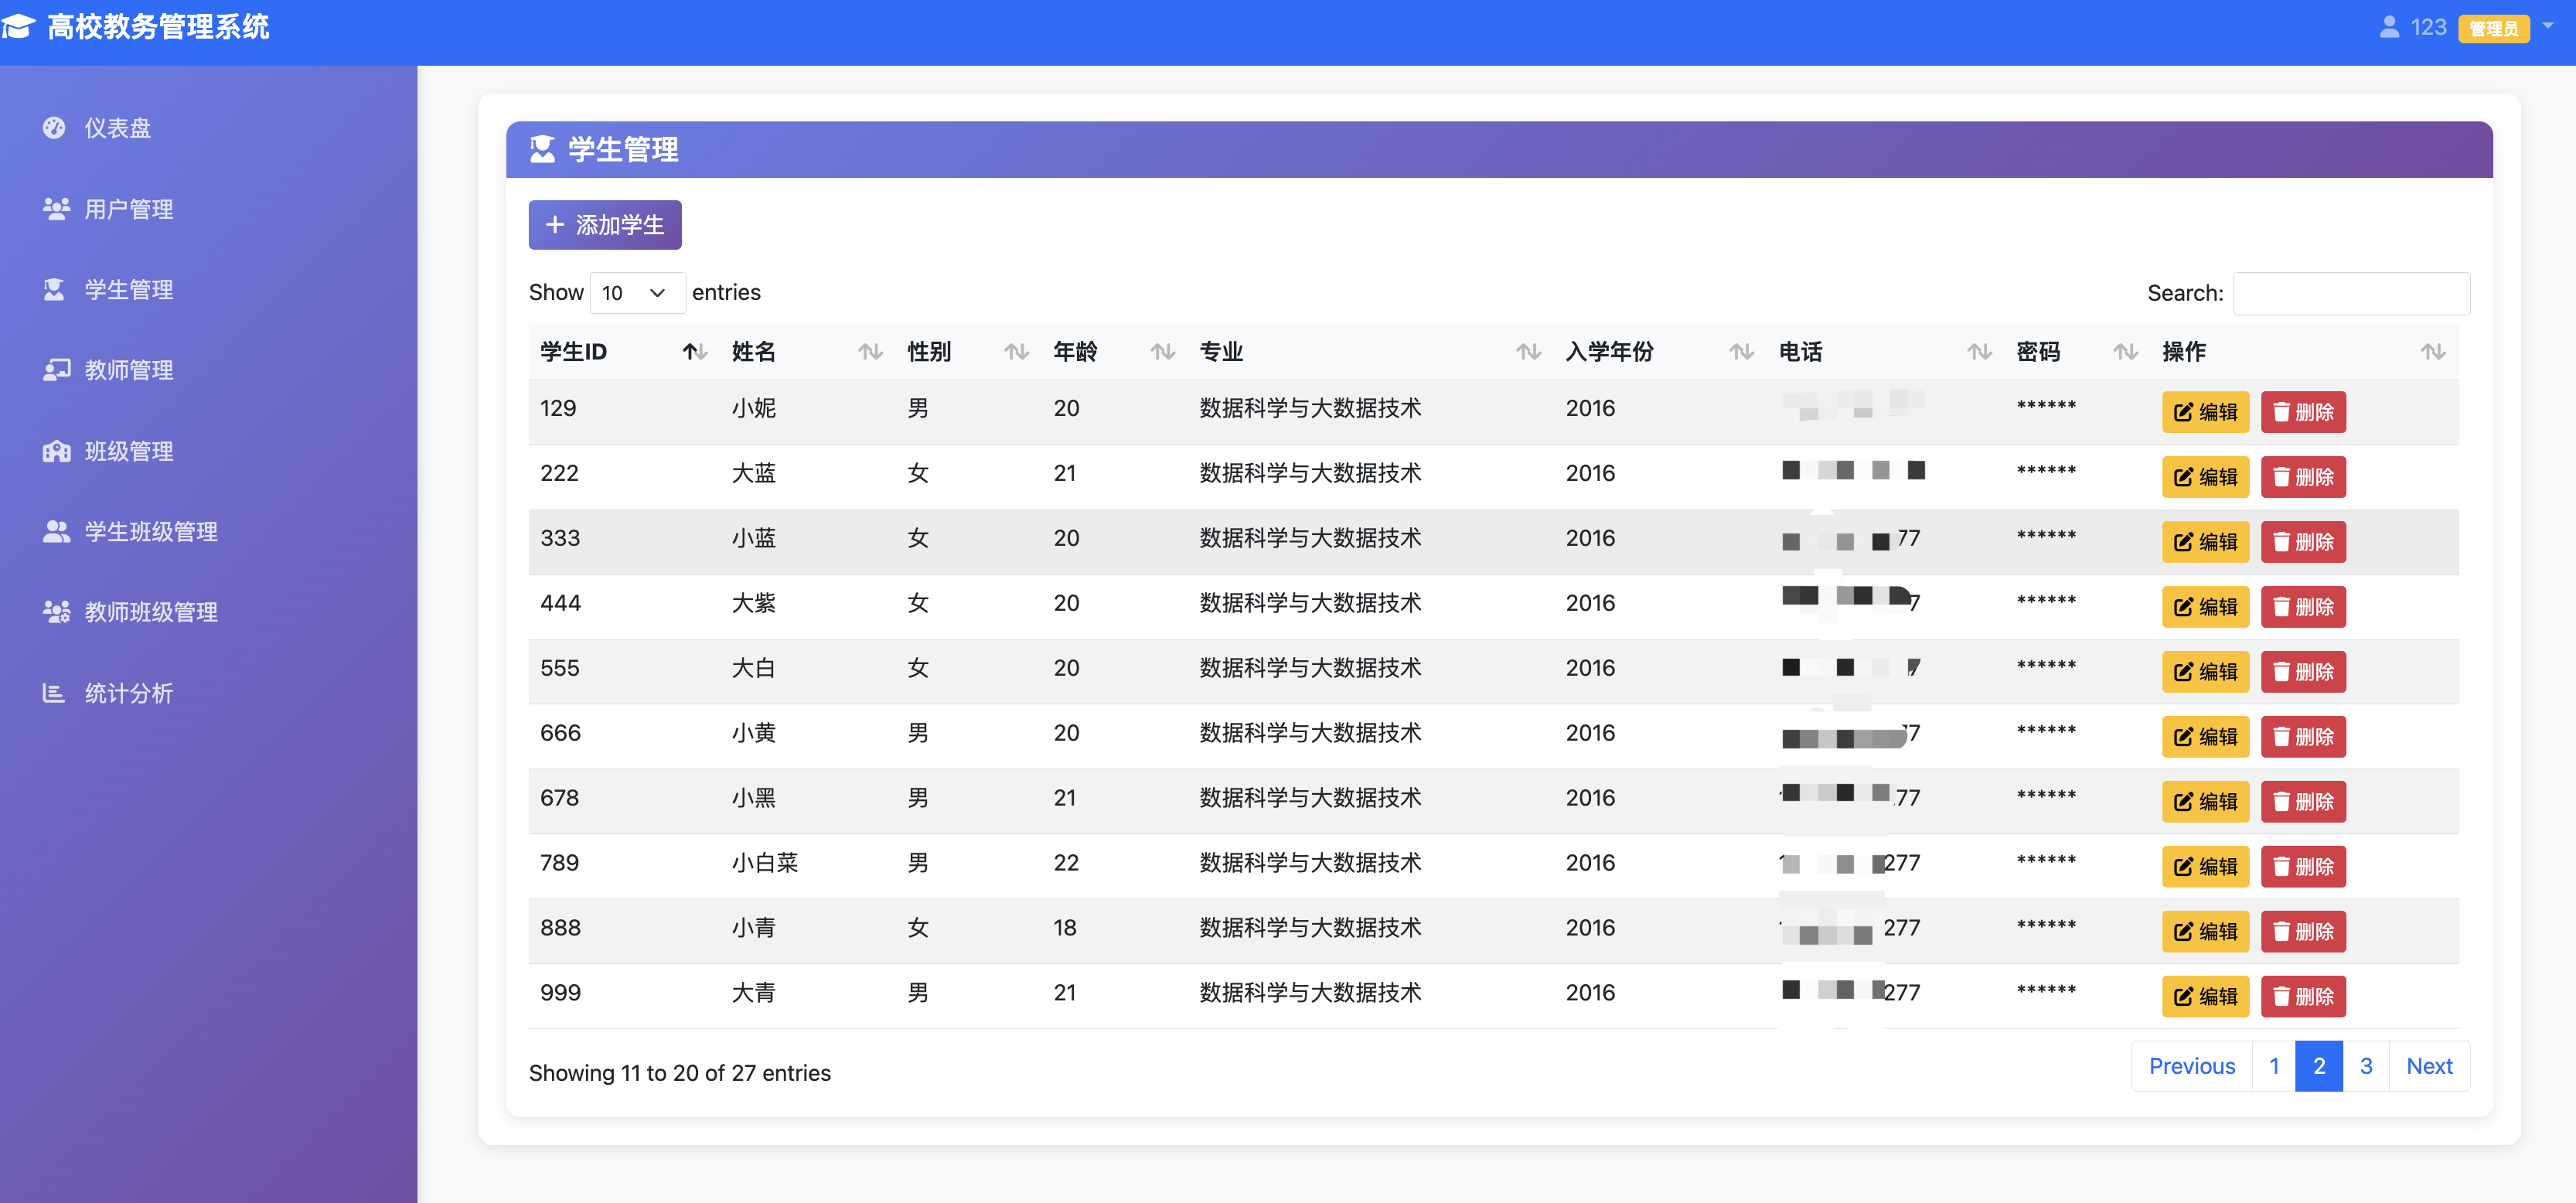Screen dimensions: 2576x1203
Task: Click 编辑 button for student 小妮
Action: (x=2204, y=412)
